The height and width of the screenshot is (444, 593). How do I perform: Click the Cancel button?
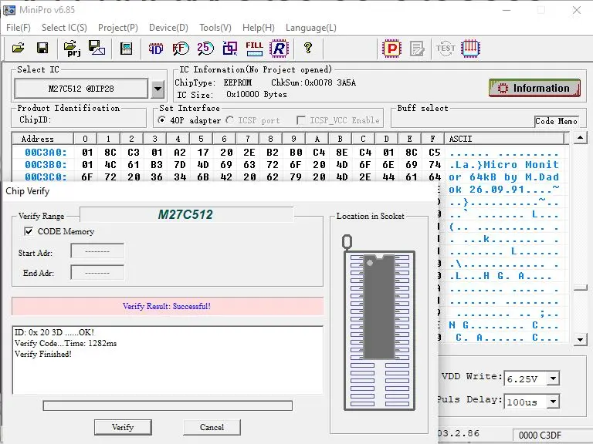coord(212,427)
